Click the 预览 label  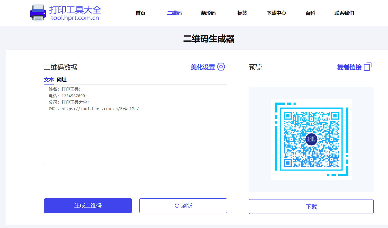click(256, 67)
